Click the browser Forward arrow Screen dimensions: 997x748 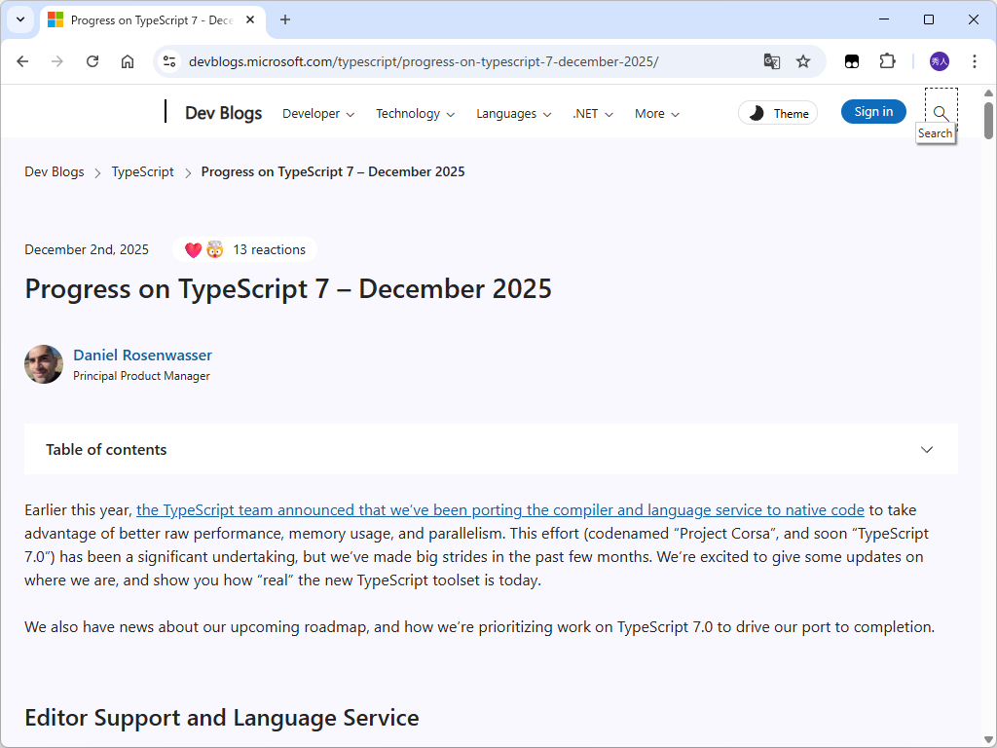point(57,61)
